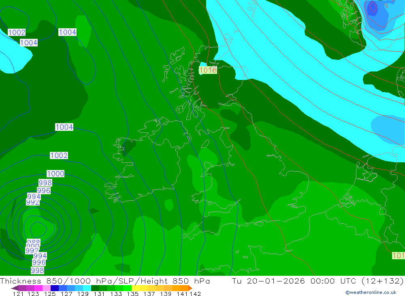Click legend value 135
405x296 pixels.
tap(133, 294)
